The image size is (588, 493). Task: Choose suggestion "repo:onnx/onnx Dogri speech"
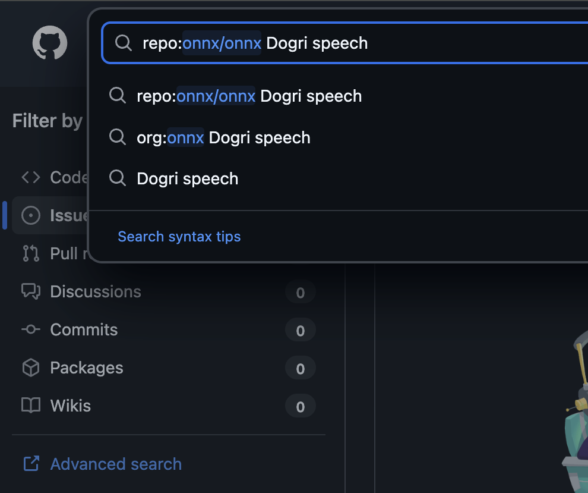pos(249,96)
